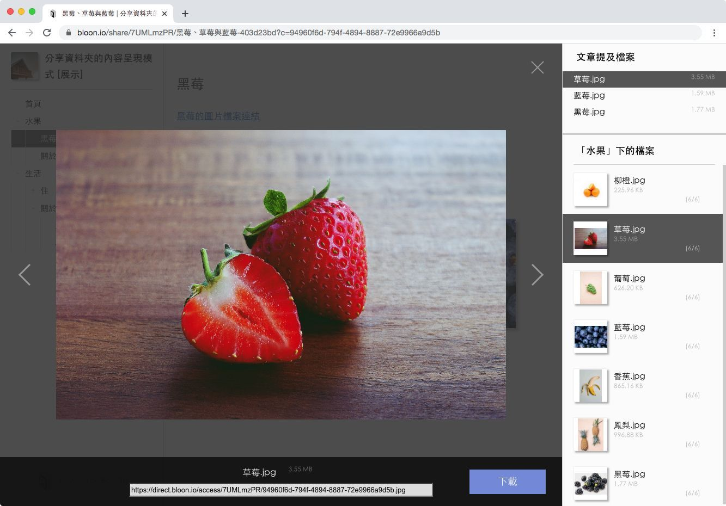Click the 柳橙.jpg thumbnail
The height and width of the screenshot is (506, 726).
click(x=590, y=189)
